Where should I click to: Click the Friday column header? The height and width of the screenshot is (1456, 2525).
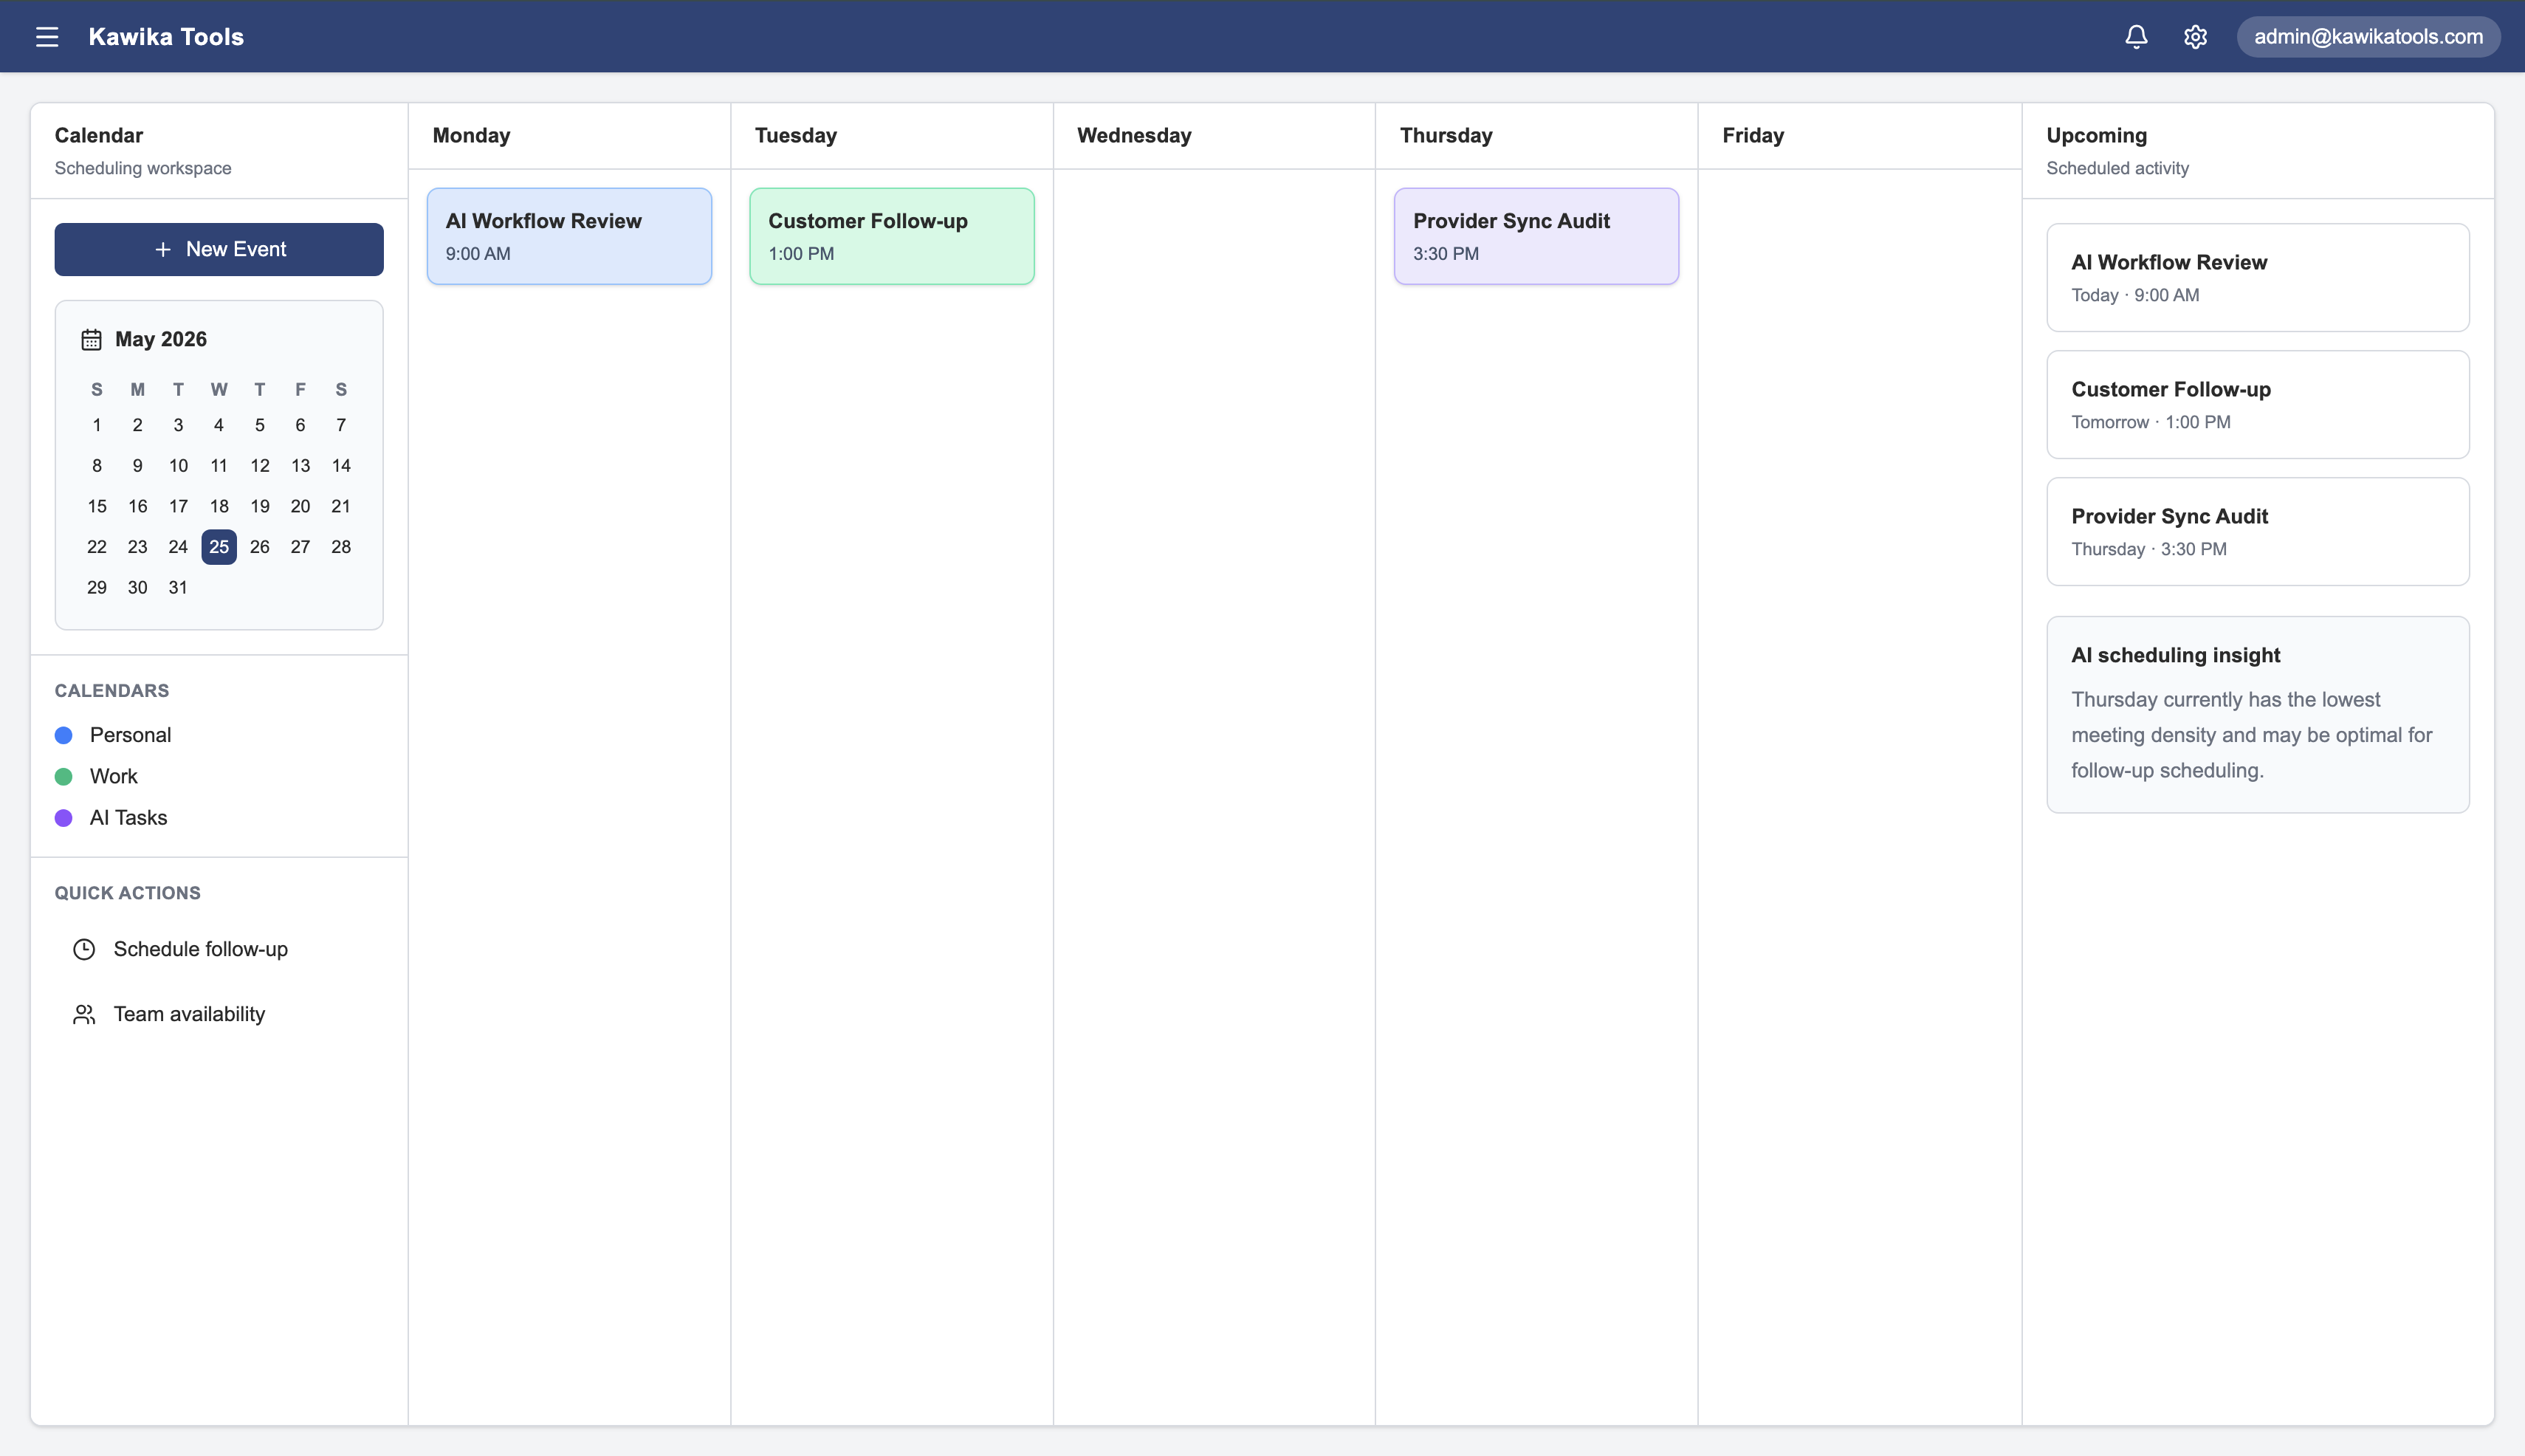click(x=1753, y=135)
